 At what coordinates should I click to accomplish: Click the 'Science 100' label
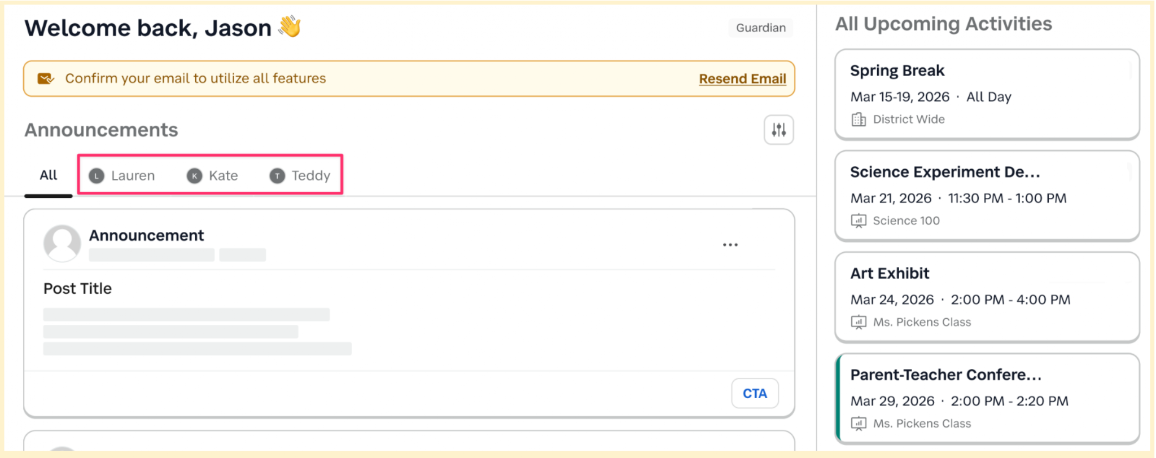907,221
